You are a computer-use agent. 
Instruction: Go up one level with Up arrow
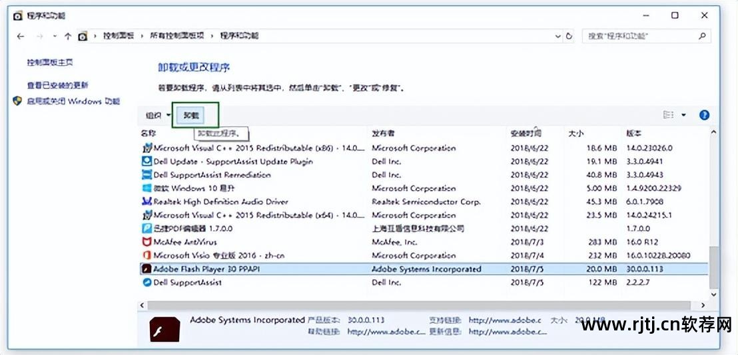[x=68, y=36]
